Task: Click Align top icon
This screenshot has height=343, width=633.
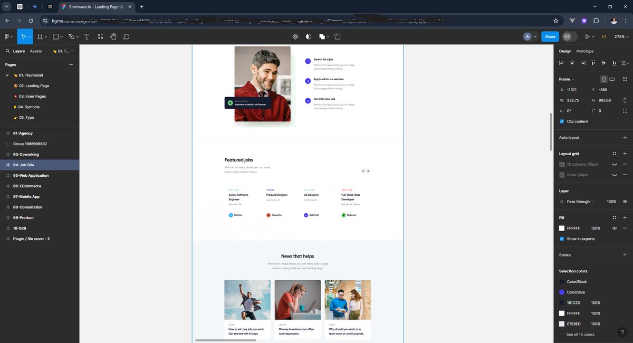Action: (593, 63)
